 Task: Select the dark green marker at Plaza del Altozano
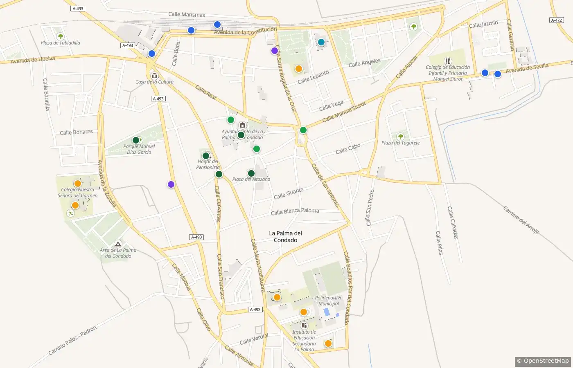[x=251, y=173]
